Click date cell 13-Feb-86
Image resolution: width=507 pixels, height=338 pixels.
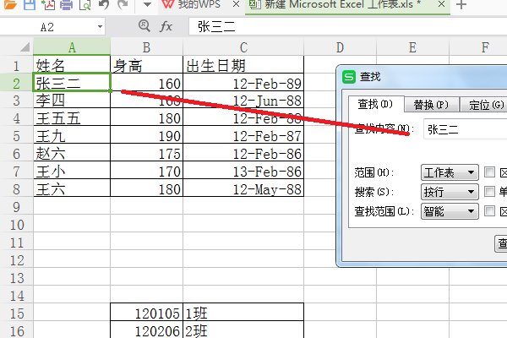[243, 171]
